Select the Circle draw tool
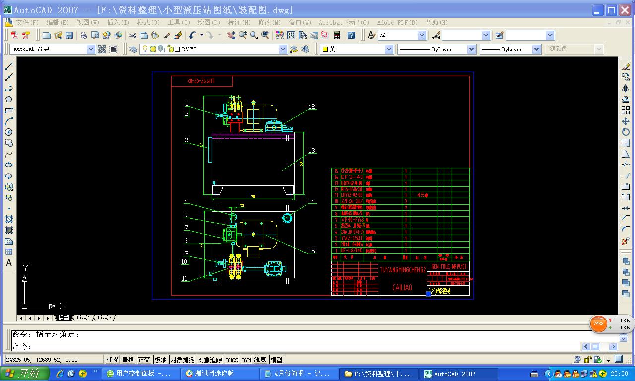 pyautogui.click(x=9, y=132)
